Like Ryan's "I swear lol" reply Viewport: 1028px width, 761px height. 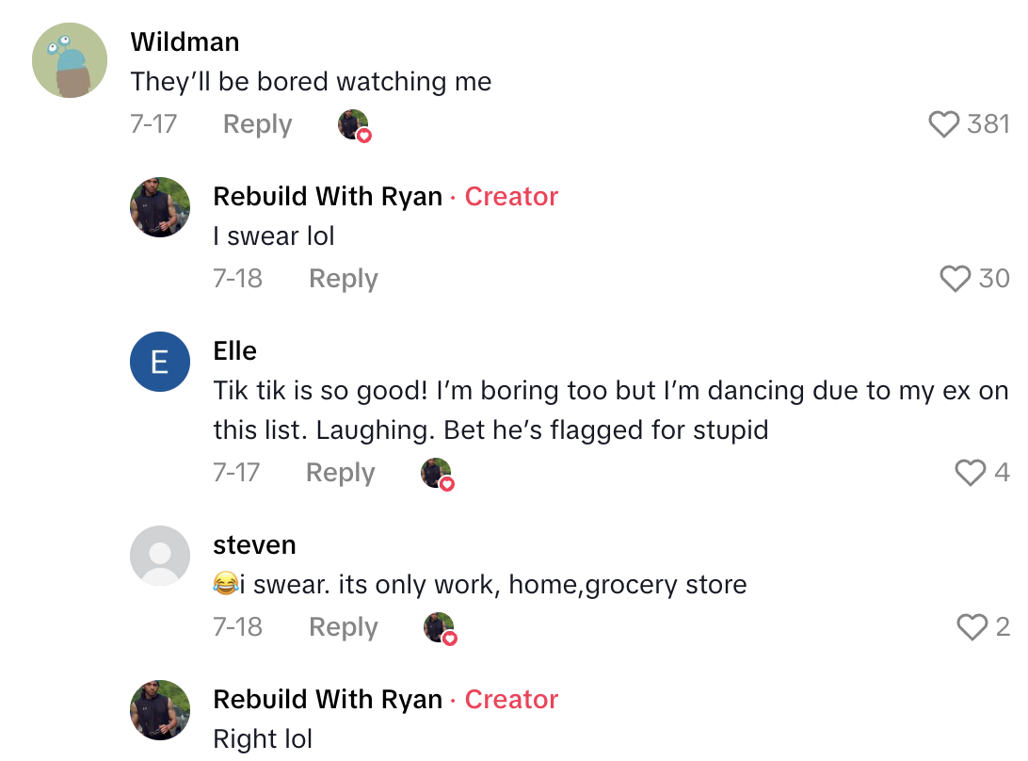pos(955,279)
